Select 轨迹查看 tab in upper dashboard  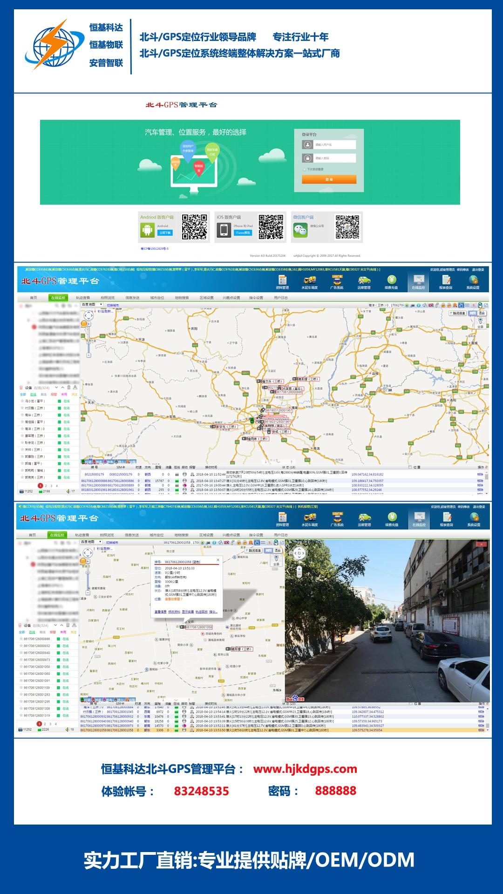pos(82,298)
